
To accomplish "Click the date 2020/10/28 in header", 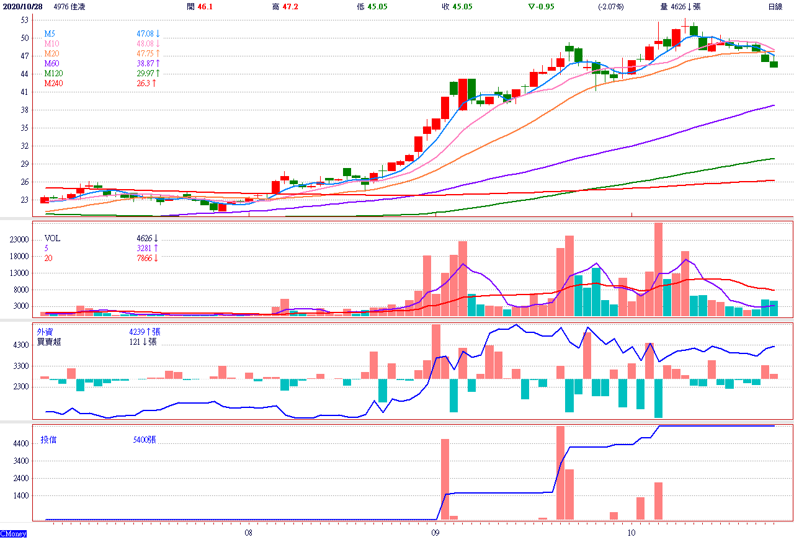I will tap(24, 6).
